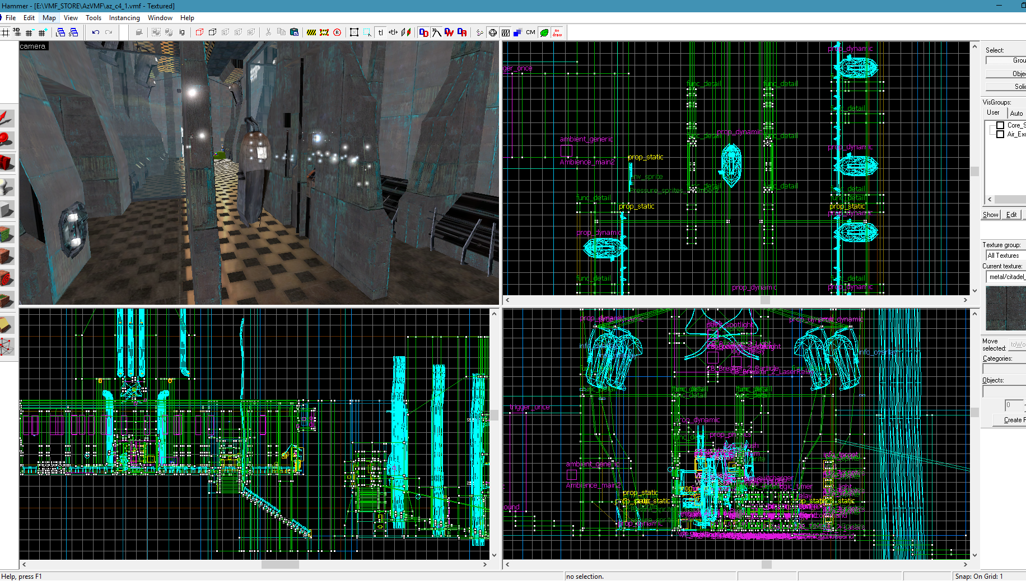This screenshot has width=1026, height=581.
Task: Click the scroll right arrow under the bottom-left 2D view
Action: (x=485, y=565)
